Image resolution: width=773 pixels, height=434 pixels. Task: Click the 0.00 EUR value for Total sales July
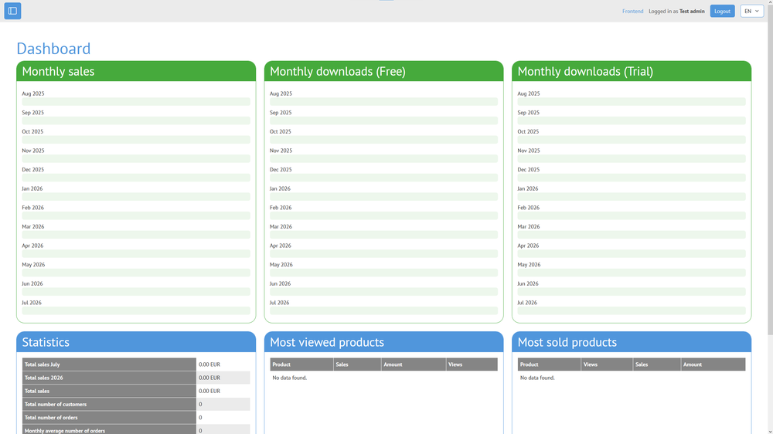point(209,364)
